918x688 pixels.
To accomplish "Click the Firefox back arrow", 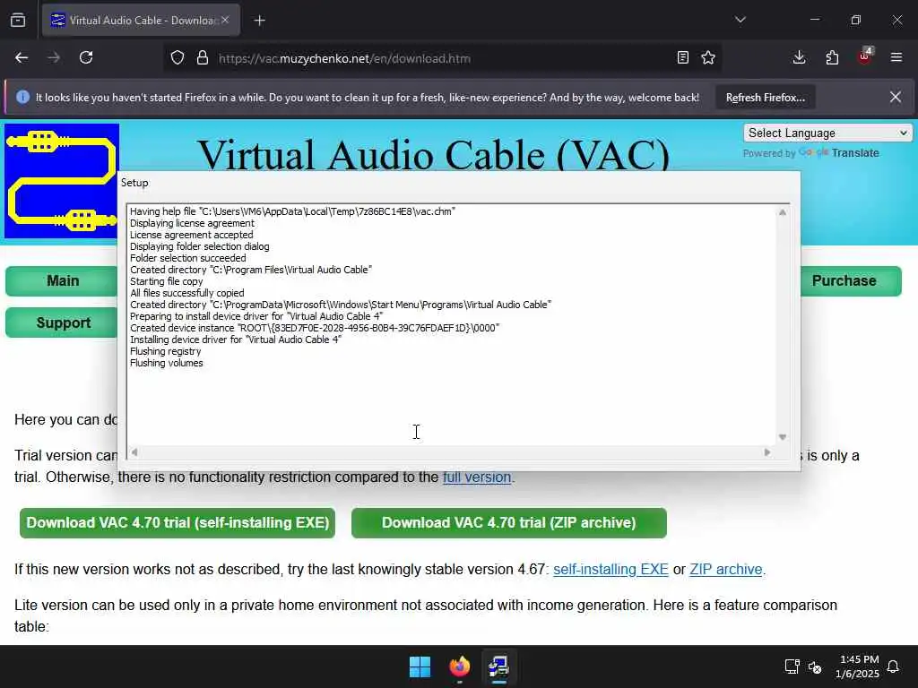I will tap(22, 58).
